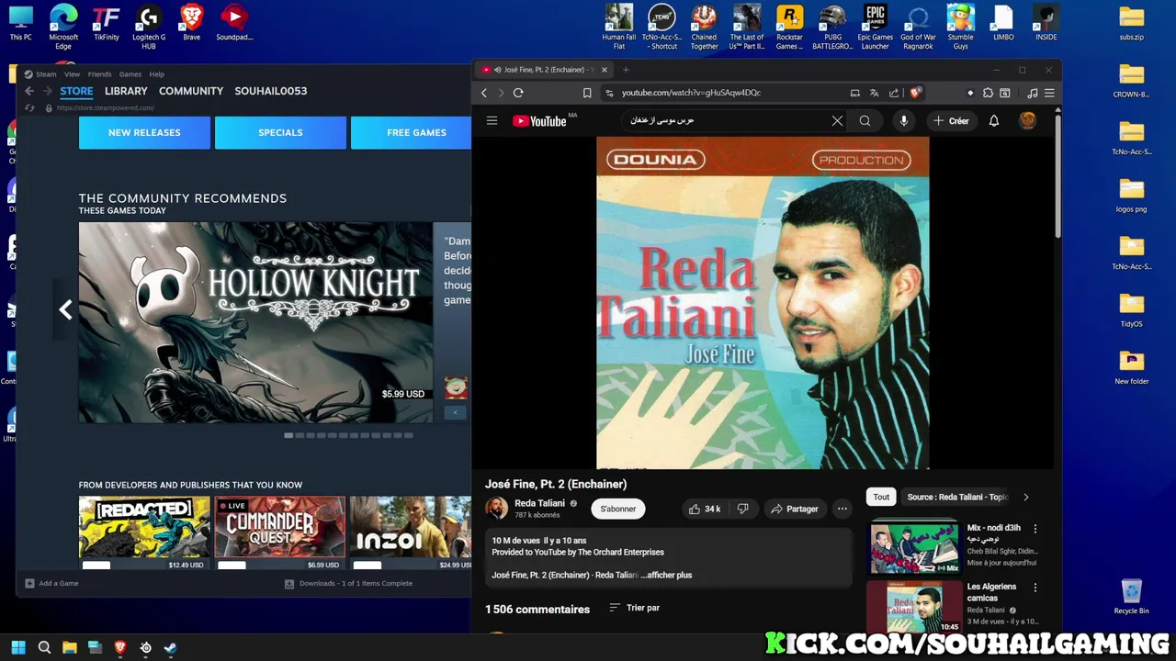Click the Partager share button
The height and width of the screenshot is (661, 1176).
pyautogui.click(x=795, y=509)
